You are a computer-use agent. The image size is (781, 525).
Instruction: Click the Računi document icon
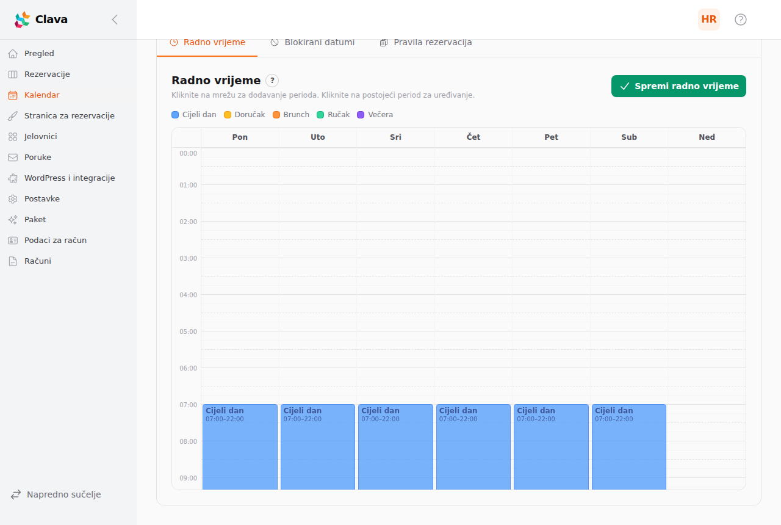tap(13, 261)
